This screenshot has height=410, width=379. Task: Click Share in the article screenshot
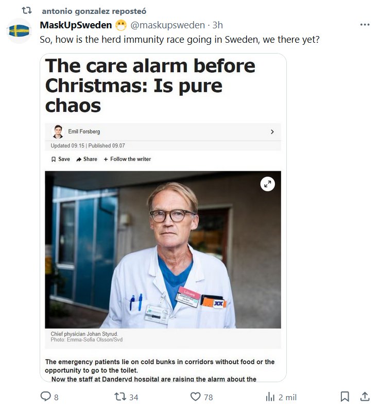point(87,159)
